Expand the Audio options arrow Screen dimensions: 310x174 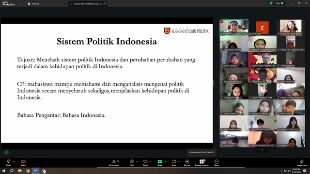(x=14, y=161)
